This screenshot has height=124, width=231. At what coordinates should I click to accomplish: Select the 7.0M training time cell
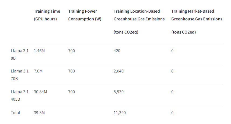tap(38, 71)
